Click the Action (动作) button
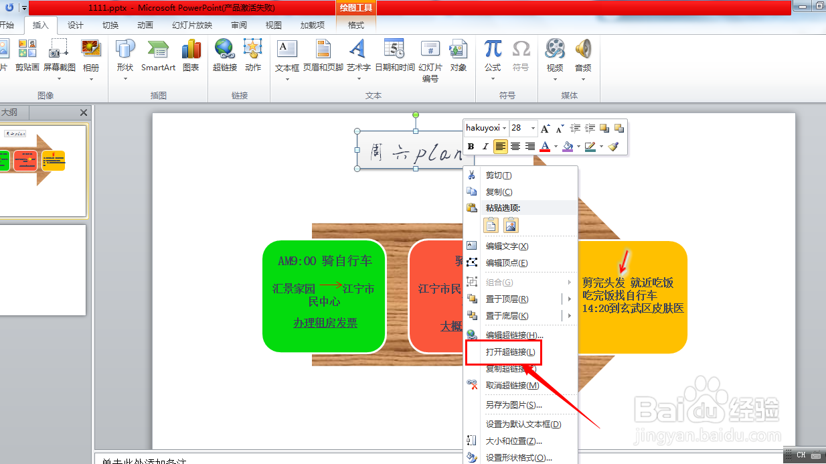826x464 pixels. [253, 55]
